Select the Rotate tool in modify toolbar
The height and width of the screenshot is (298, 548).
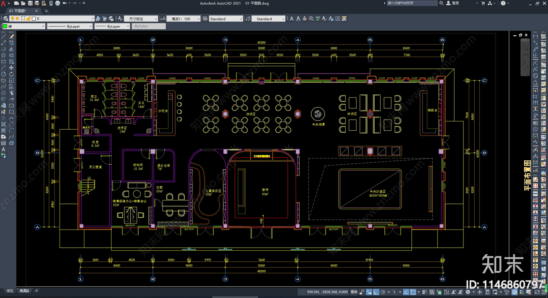[11, 74]
